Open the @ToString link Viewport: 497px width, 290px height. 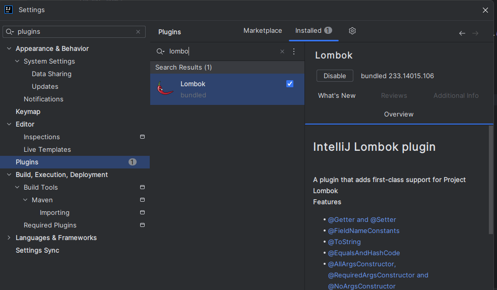tap(344, 242)
